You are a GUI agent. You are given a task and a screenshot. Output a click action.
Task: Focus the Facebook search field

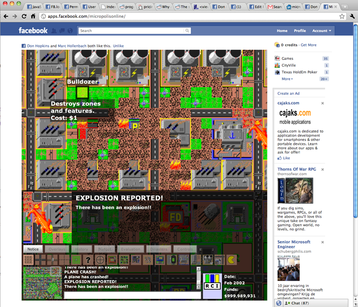coord(131,31)
